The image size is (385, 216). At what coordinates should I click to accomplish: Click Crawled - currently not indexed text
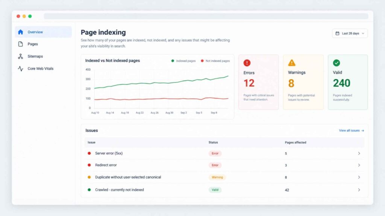[x=119, y=190]
